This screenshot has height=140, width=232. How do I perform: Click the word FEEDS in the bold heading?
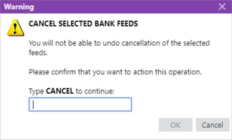pyautogui.click(x=127, y=24)
